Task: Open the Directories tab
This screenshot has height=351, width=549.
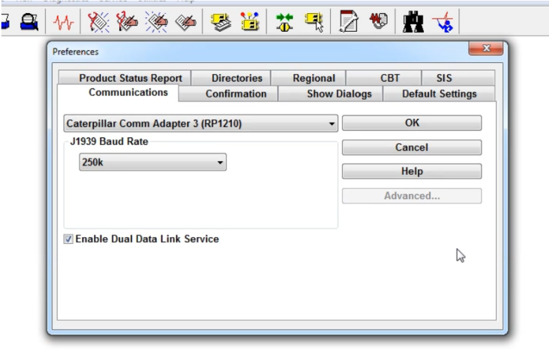Action: [237, 78]
